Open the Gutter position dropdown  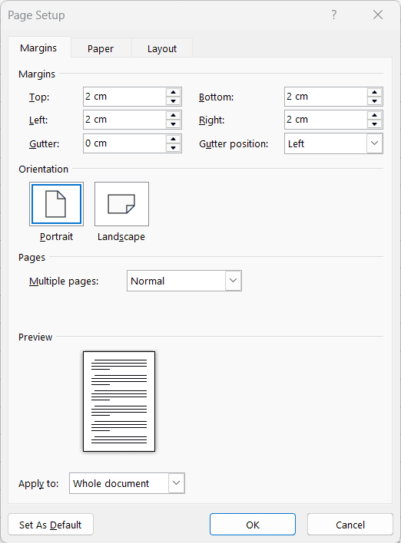[x=374, y=143]
